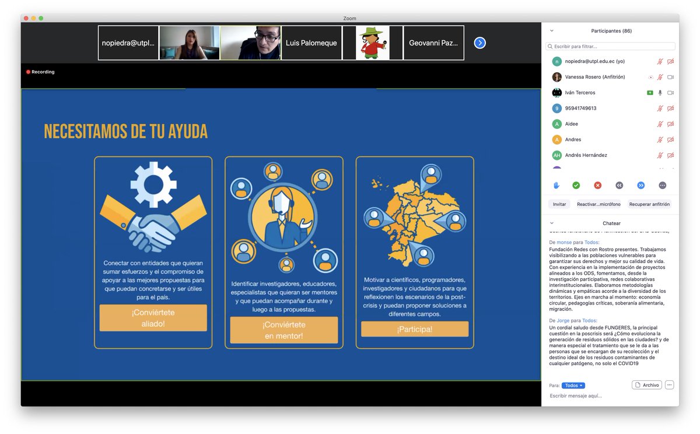Click Andres' camera-off icon

pos(671,140)
